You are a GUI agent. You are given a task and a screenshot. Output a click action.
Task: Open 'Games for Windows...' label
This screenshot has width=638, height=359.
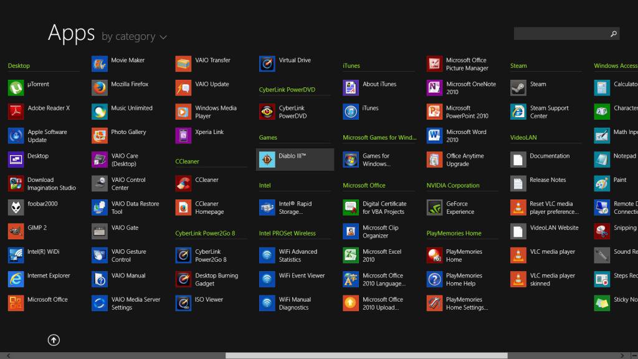(x=376, y=160)
